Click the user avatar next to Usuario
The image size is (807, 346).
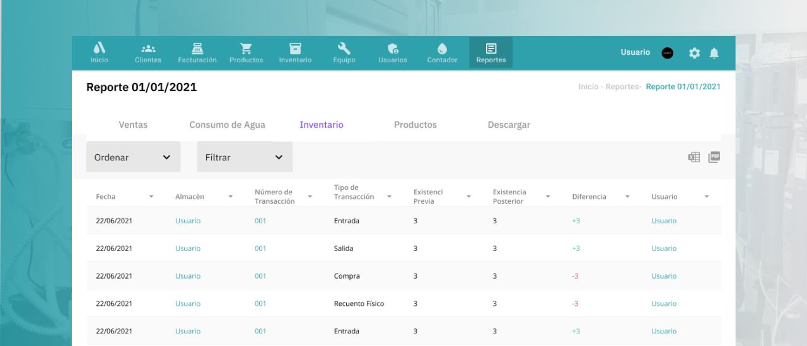point(667,53)
